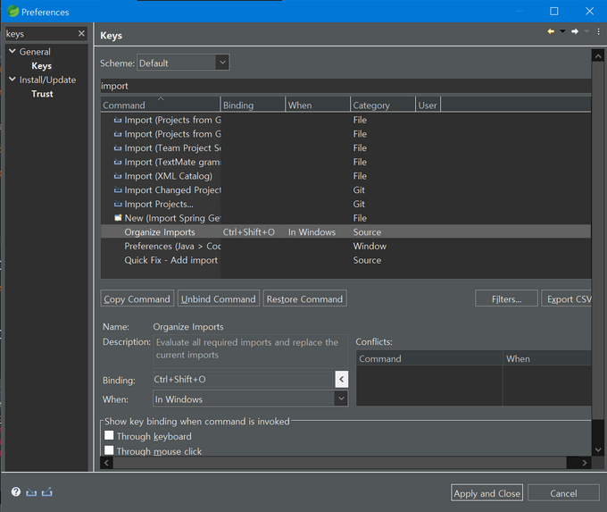The height and width of the screenshot is (512, 607).
Task: Click the Conflicts Command column header
Action: (x=429, y=358)
